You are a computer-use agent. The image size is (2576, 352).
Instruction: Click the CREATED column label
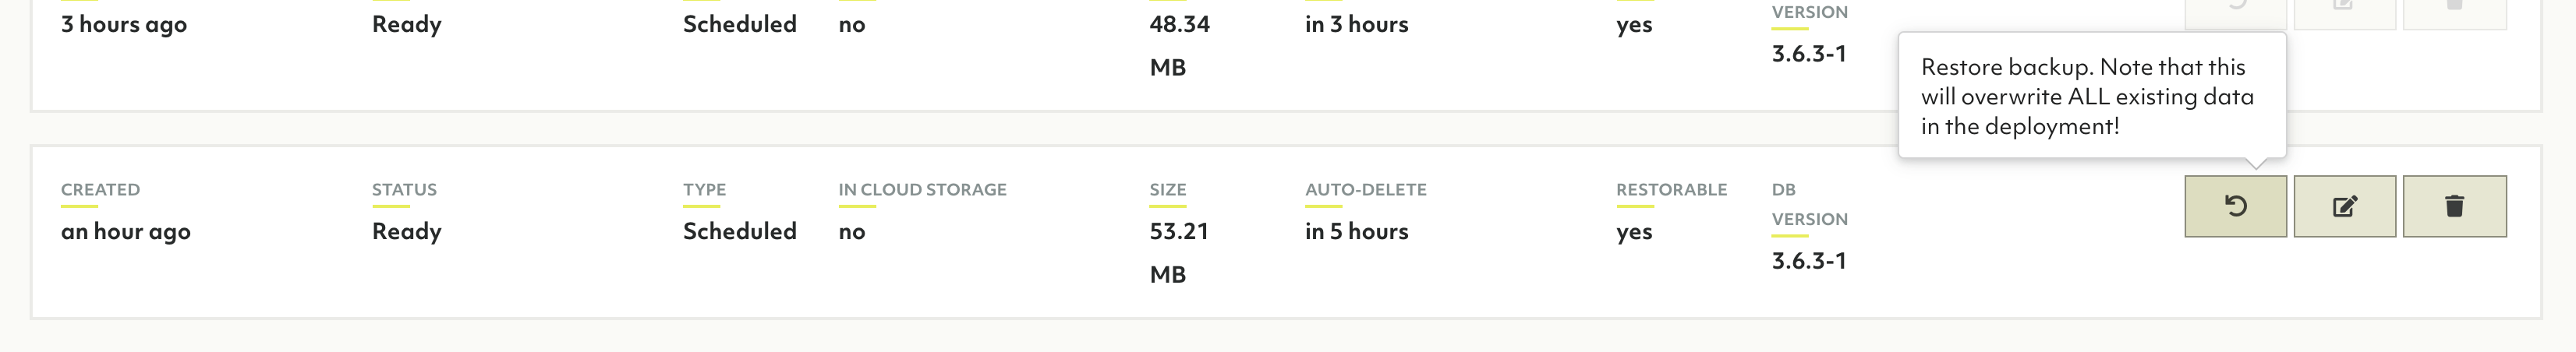tap(100, 189)
